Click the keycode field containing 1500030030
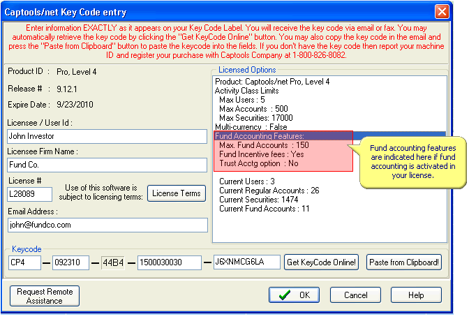 pos(169,262)
